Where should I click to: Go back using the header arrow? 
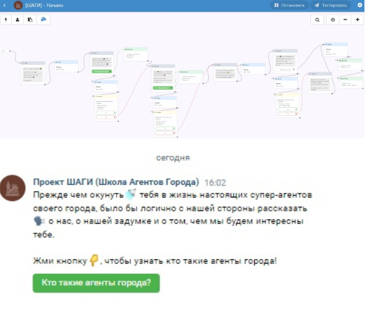tap(5, 5)
